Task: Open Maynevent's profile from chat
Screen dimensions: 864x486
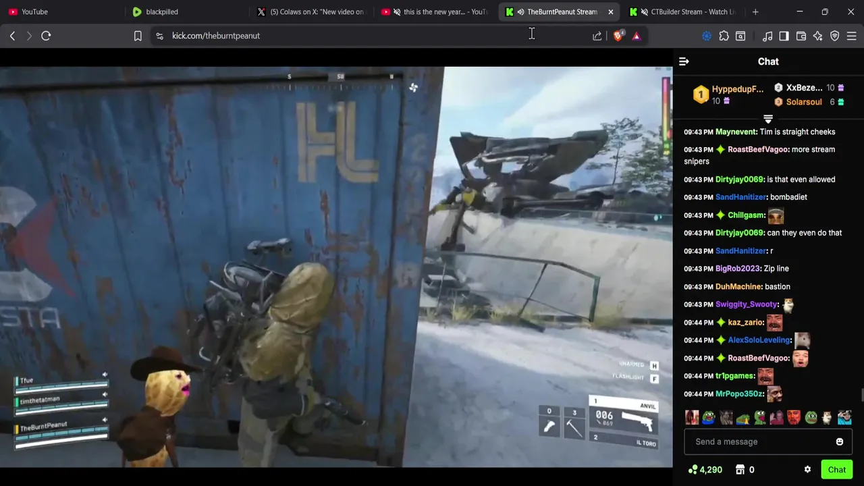Action: 736,132
